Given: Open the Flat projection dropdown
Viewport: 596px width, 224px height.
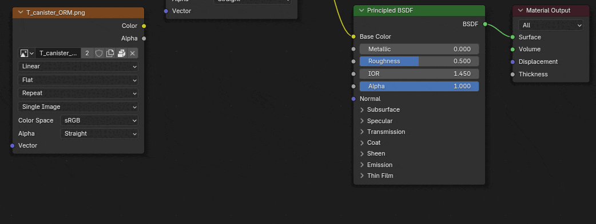Looking at the screenshot, I should [x=78, y=80].
